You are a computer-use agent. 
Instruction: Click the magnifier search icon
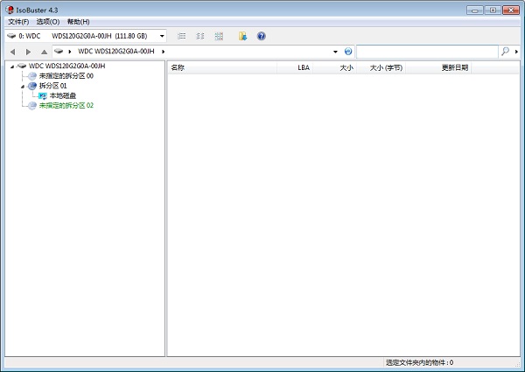pos(505,52)
